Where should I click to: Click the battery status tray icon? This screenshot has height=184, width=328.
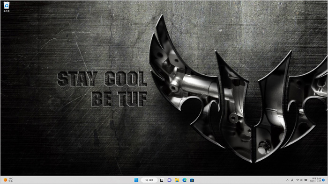306,180
